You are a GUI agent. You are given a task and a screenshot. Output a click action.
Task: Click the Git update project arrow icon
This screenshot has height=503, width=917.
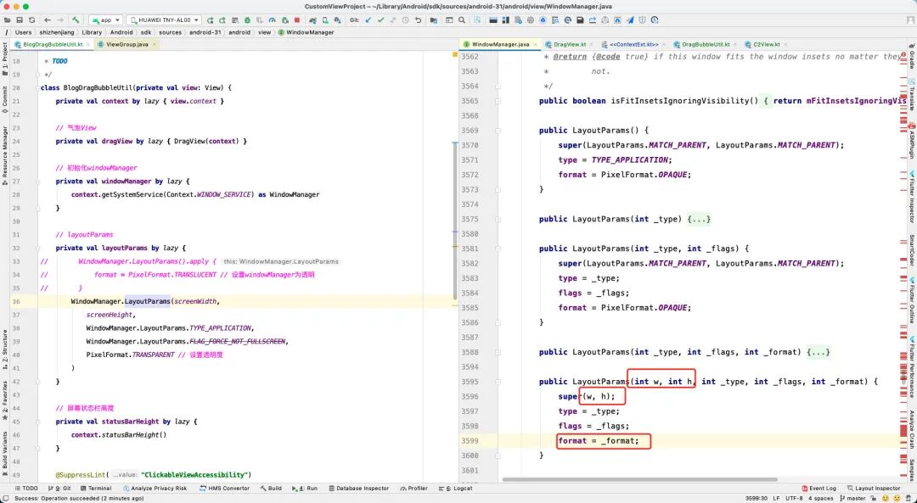click(x=368, y=20)
